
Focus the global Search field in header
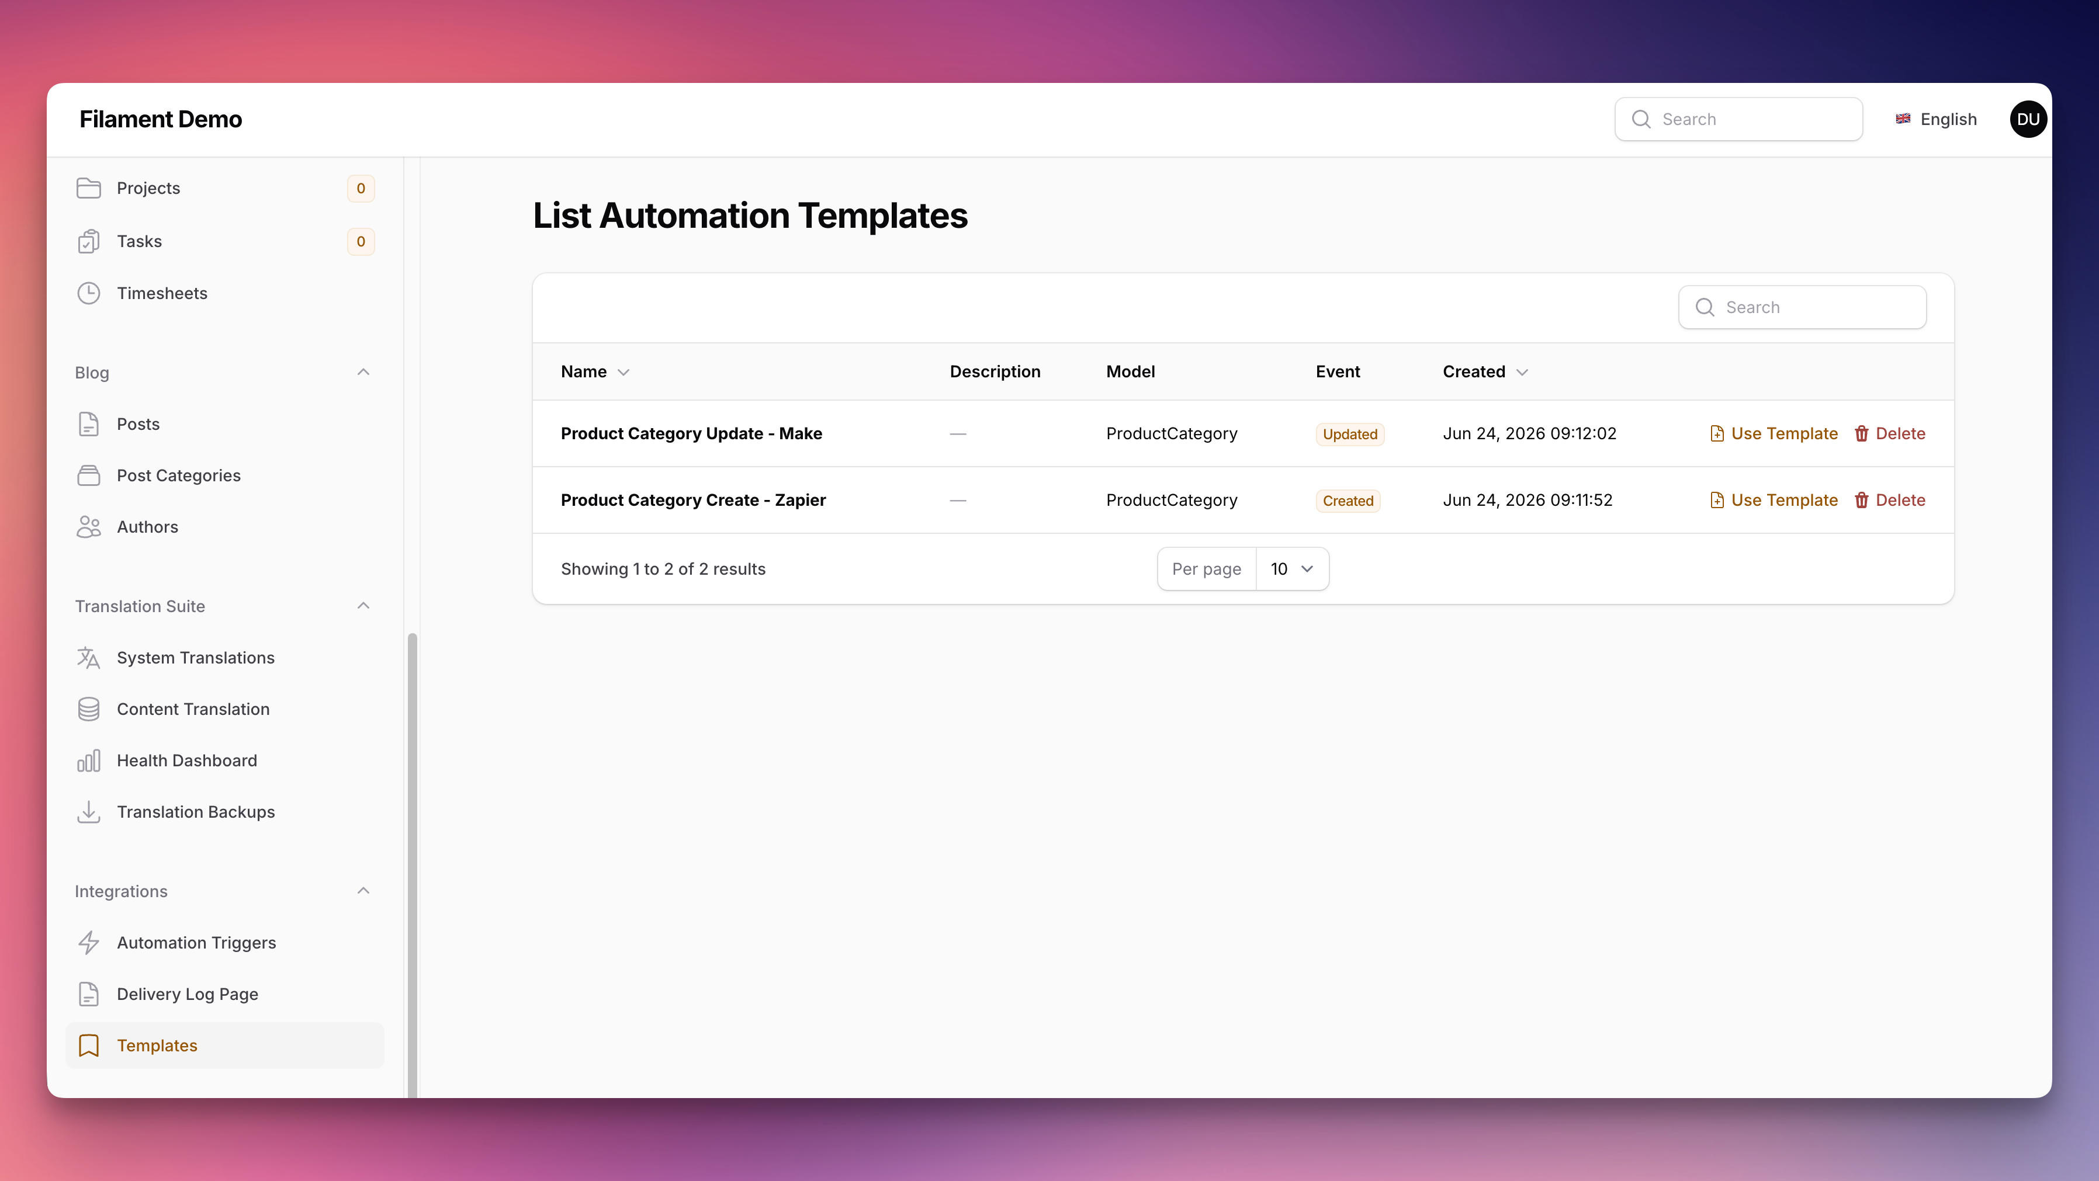coord(1738,119)
